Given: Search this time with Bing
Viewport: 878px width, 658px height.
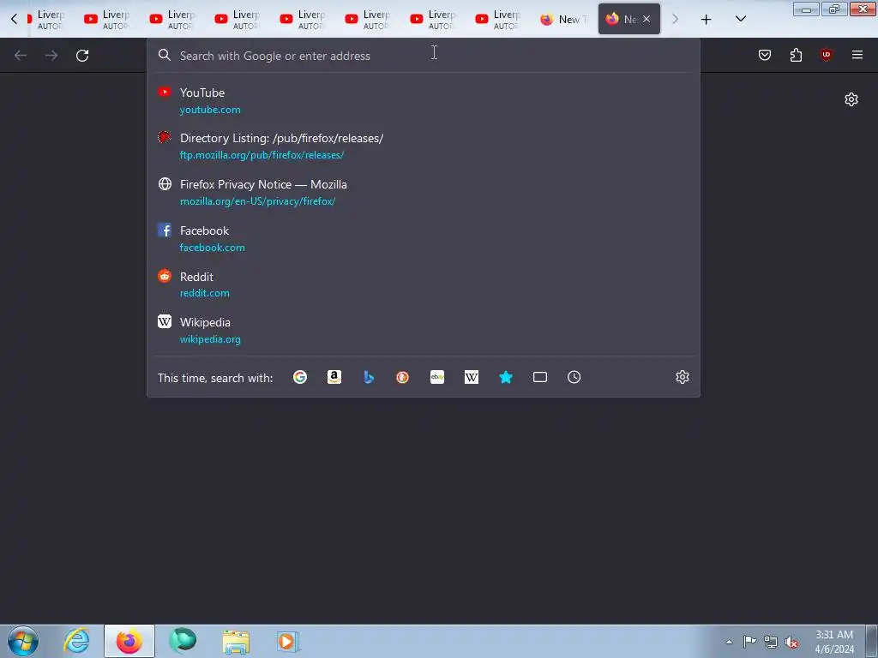Looking at the screenshot, I should (x=369, y=377).
